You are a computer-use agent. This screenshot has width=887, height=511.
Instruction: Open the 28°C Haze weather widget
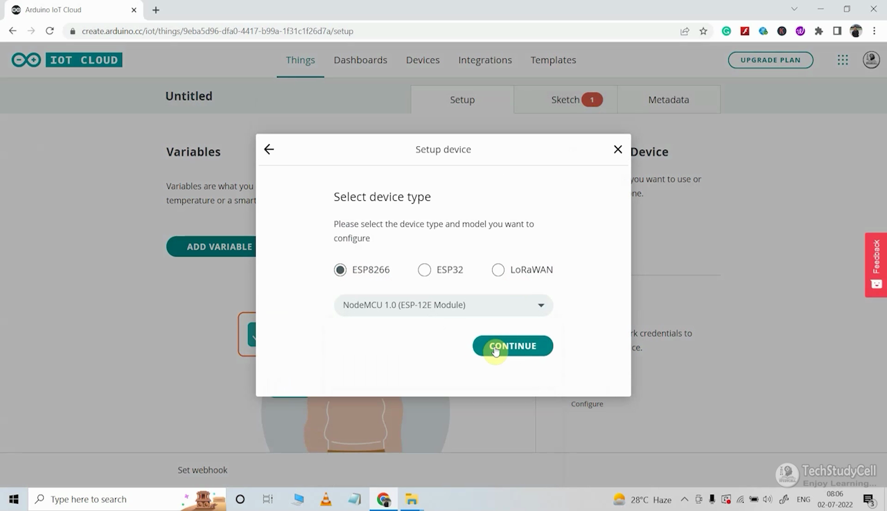click(642, 499)
